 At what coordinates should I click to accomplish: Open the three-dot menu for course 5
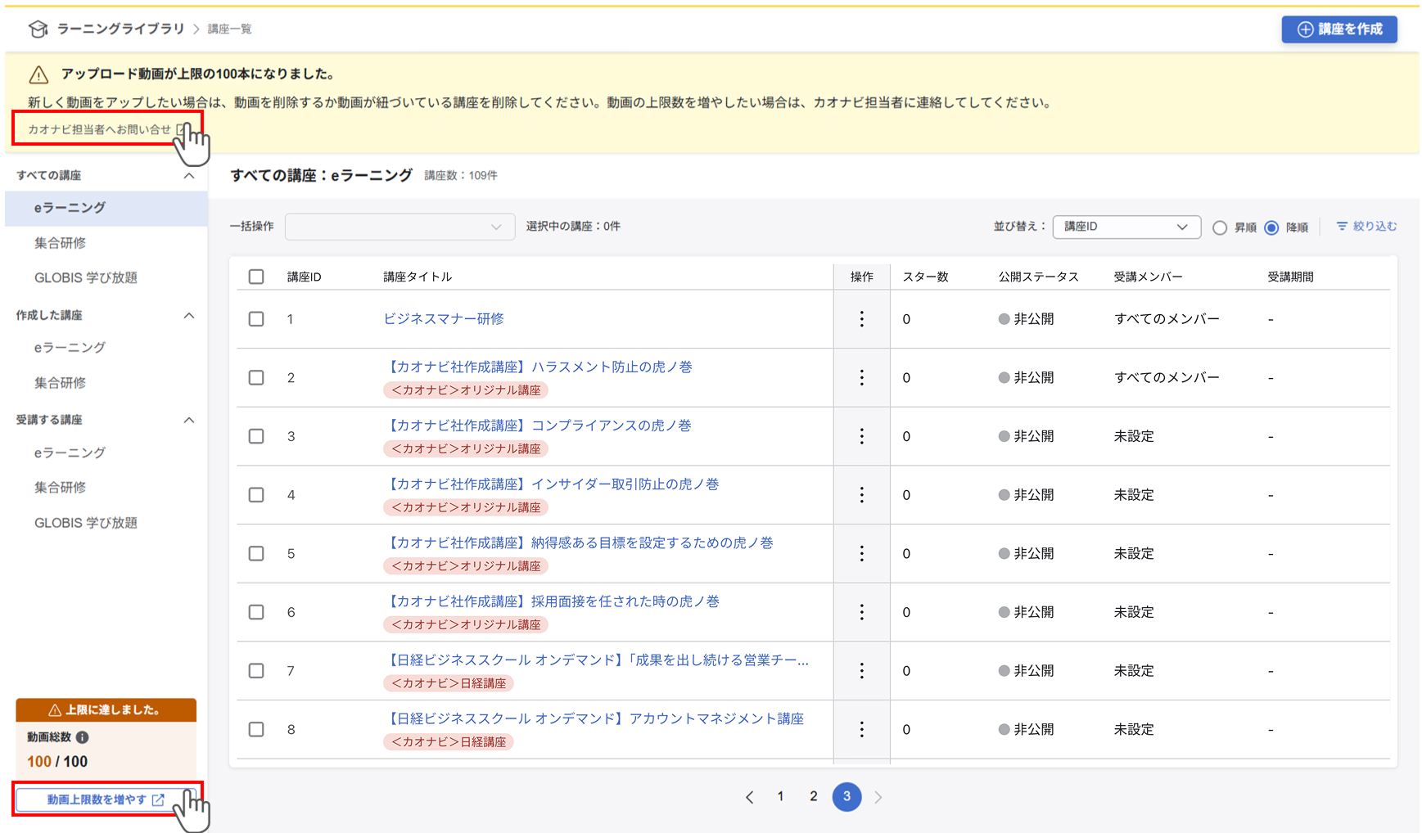click(x=861, y=553)
